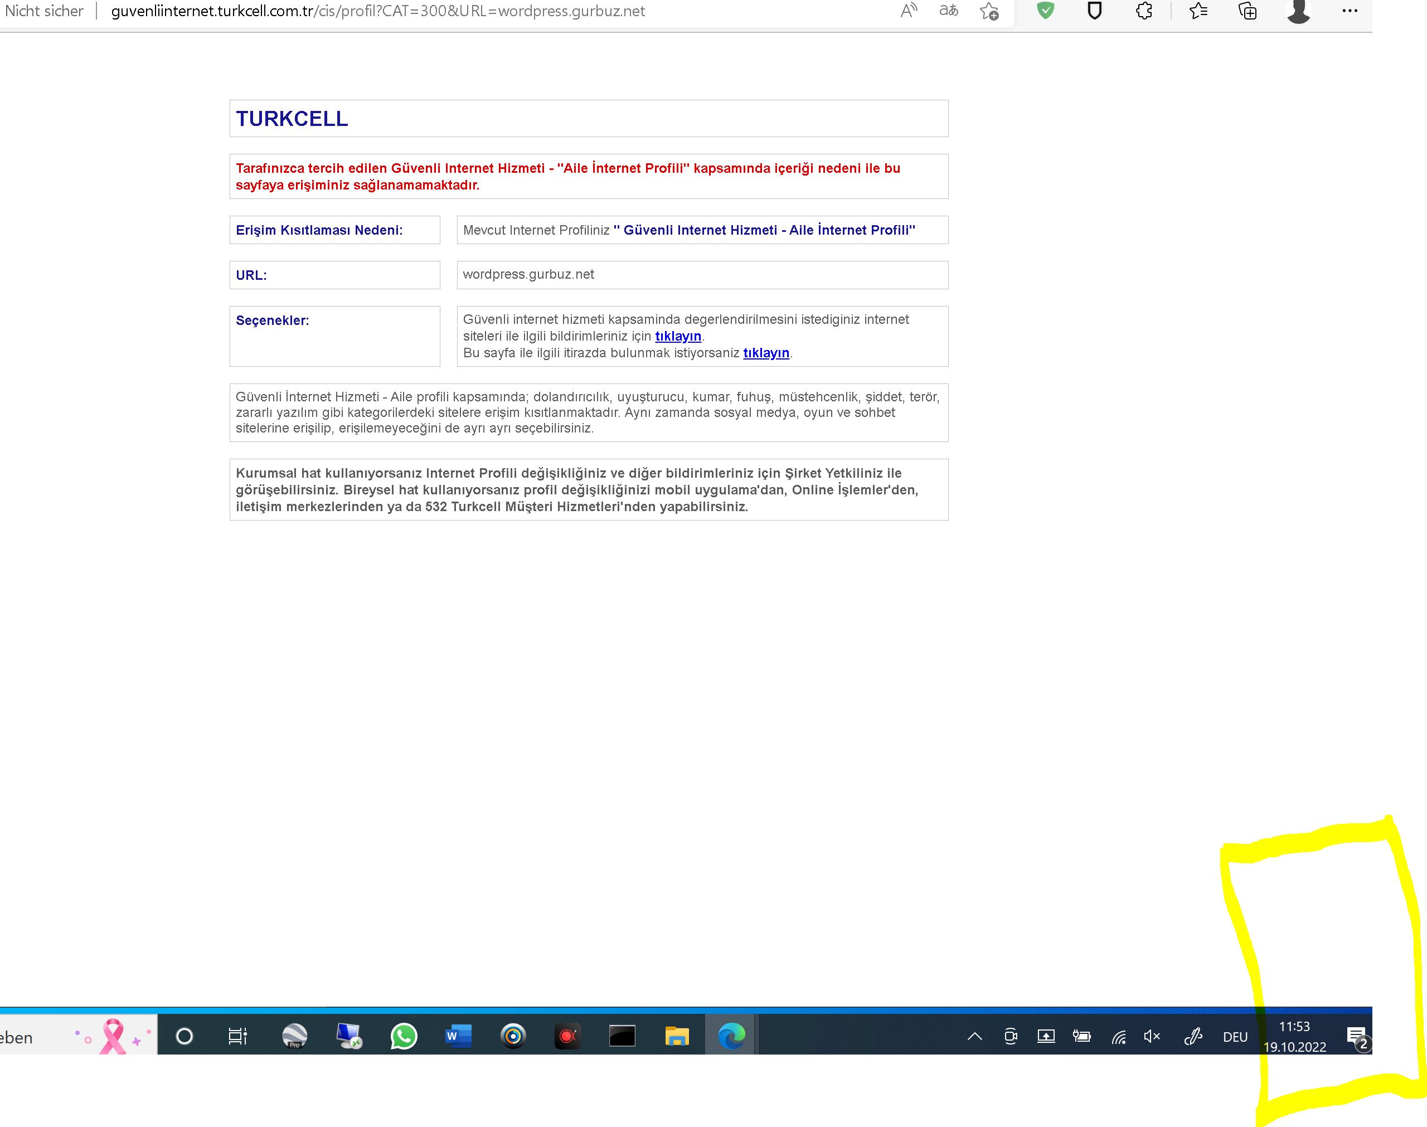Click the black shield extension icon
This screenshot has height=1127, width=1427.
pos(1094,11)
